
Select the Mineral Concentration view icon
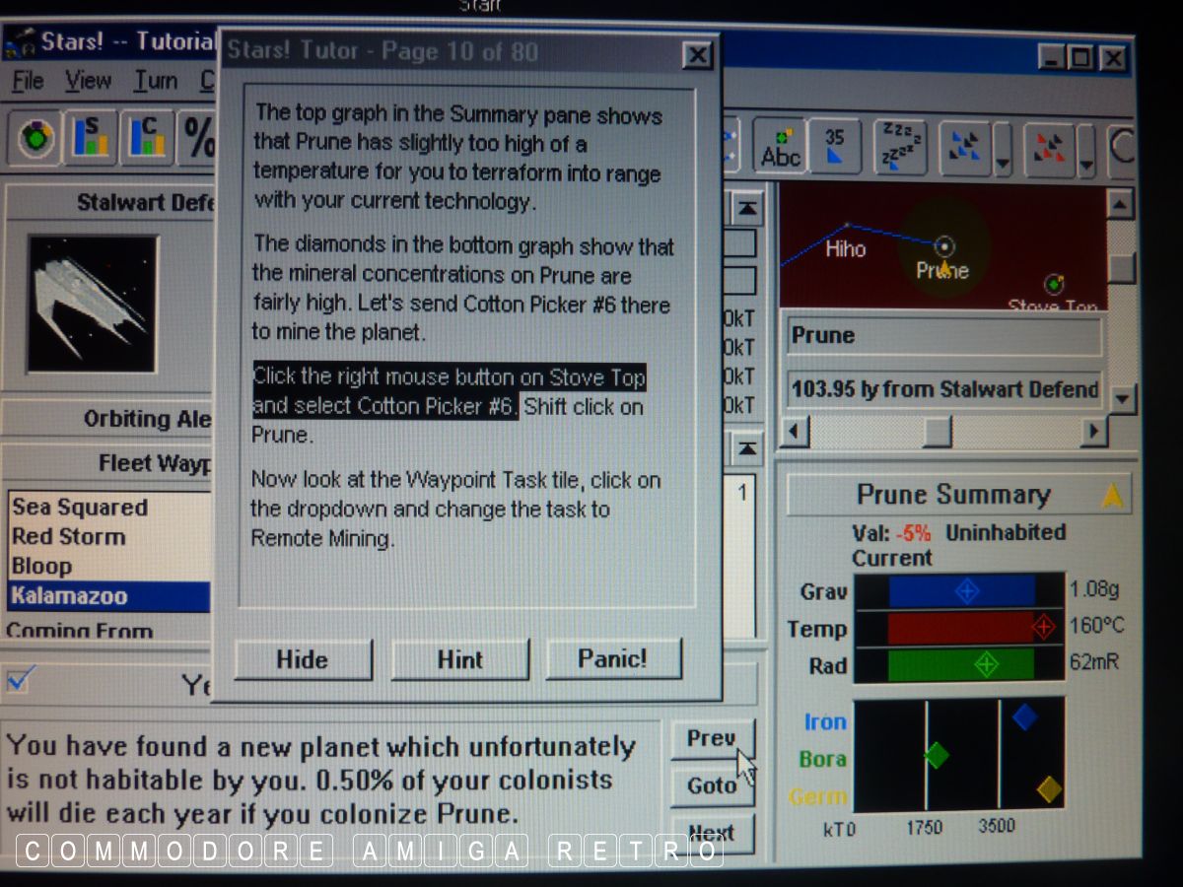(147, 139)
